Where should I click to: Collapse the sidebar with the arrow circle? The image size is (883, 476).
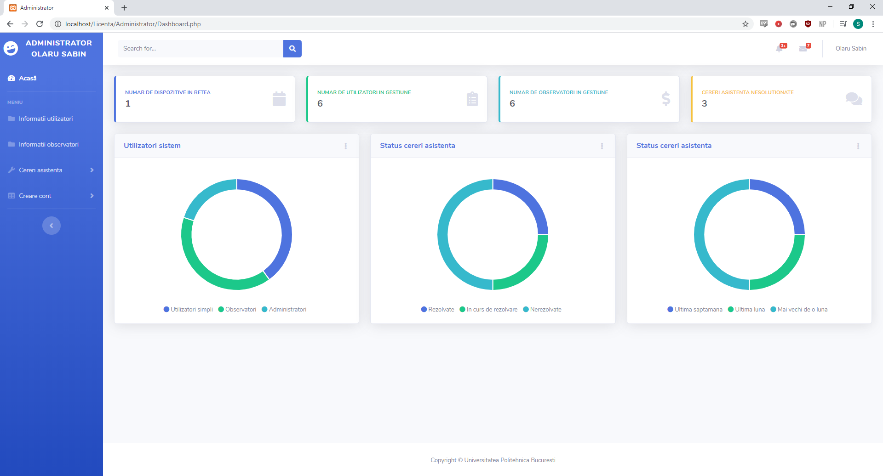pyautogui.click(x=52, y=225)
